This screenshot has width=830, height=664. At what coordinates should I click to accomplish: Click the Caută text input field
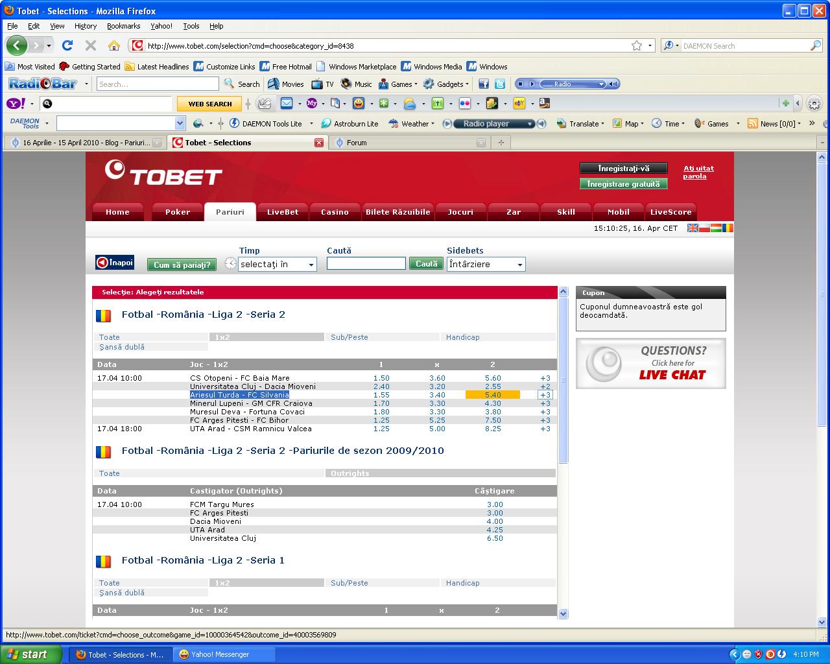pos(366,263)
